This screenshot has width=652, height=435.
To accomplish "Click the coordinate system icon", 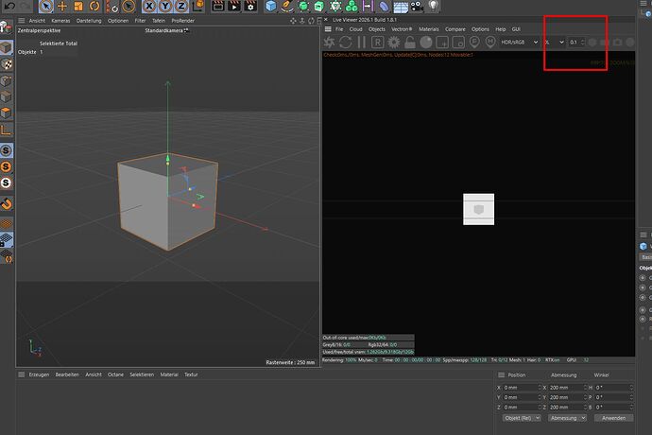I will [198, 6].
